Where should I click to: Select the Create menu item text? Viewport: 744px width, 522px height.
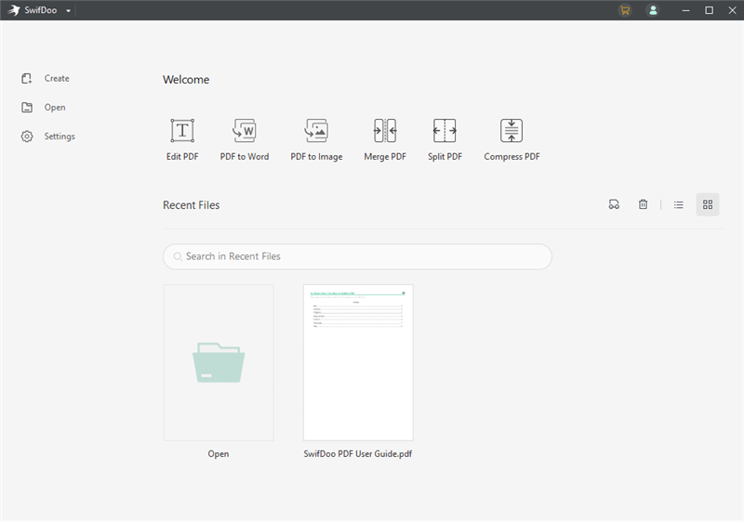[57, 79]
